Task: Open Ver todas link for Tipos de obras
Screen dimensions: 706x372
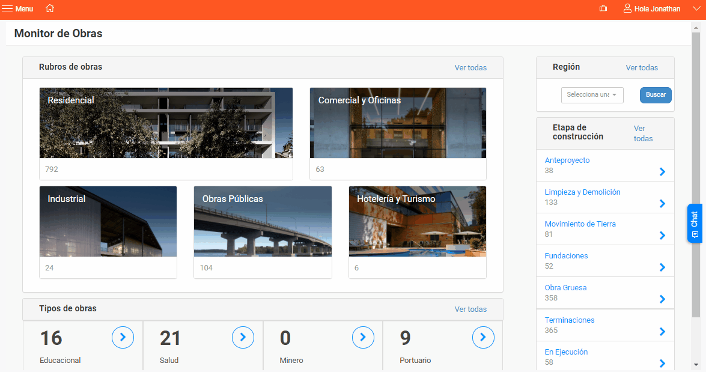Action: point(470,309)
